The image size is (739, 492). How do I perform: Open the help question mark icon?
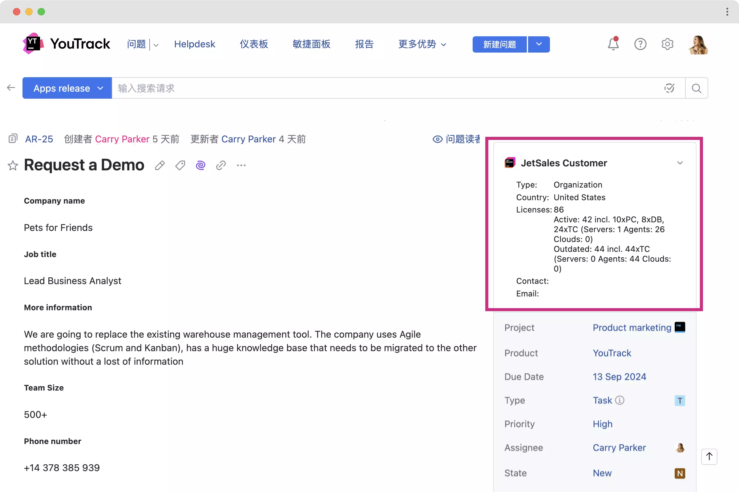640,44
